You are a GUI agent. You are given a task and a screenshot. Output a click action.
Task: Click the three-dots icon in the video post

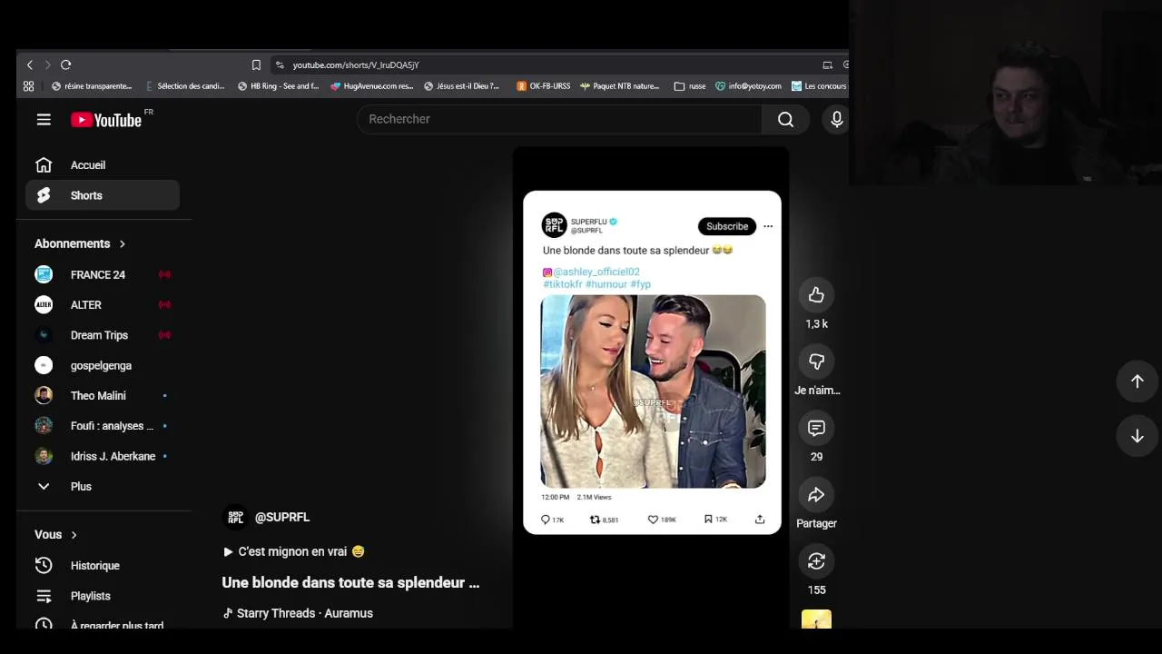768,226
